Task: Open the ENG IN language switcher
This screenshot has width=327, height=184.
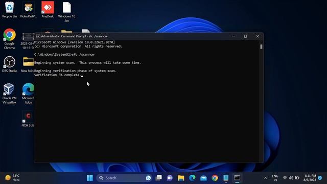Action: pyautogui.click(x=275, y=178)
